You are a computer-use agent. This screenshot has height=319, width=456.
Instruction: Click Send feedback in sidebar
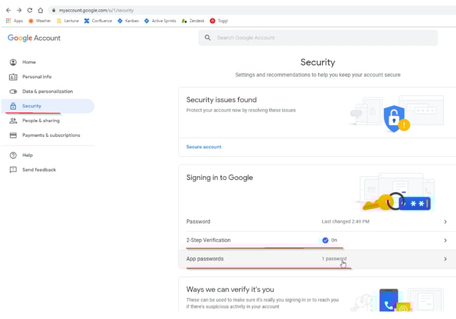(39, 170)
